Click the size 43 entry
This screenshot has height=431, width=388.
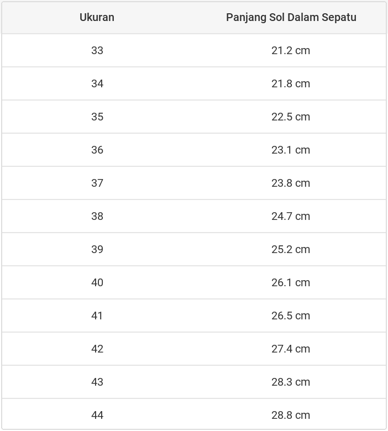[x=97, y=382]
